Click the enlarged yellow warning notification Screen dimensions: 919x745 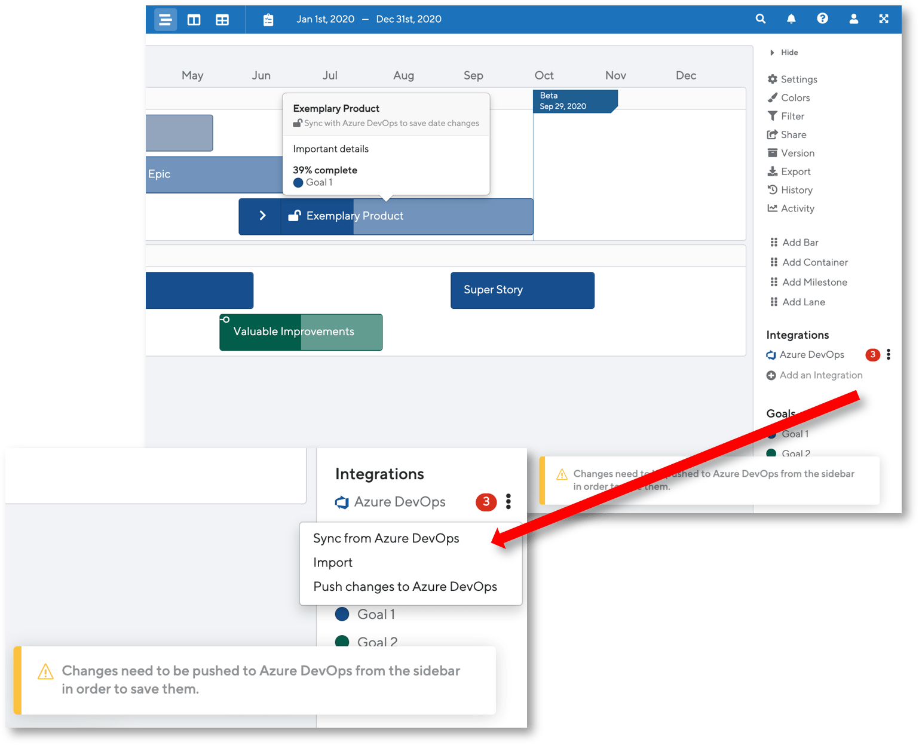click(255, 680)
